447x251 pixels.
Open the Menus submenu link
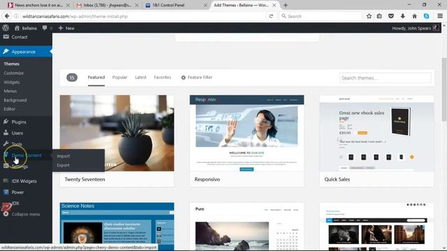coord(10,91)
